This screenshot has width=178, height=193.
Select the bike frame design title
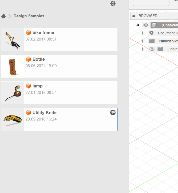tap(43, 33)
